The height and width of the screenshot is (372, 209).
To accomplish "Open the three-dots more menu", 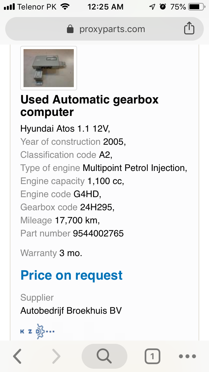I will click(x=187, y=356).
